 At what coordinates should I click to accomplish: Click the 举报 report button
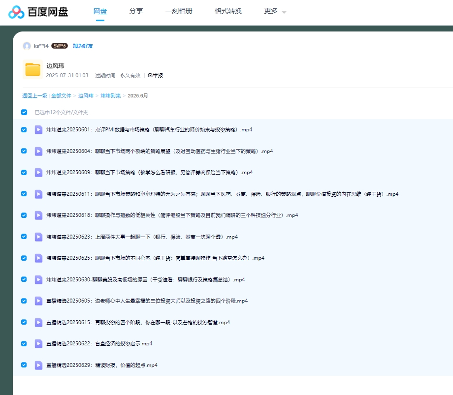click(x=155, y=75)
